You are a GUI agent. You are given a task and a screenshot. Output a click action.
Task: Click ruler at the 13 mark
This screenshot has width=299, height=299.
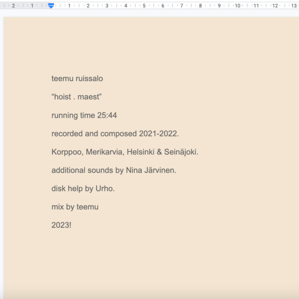[293, 6]
